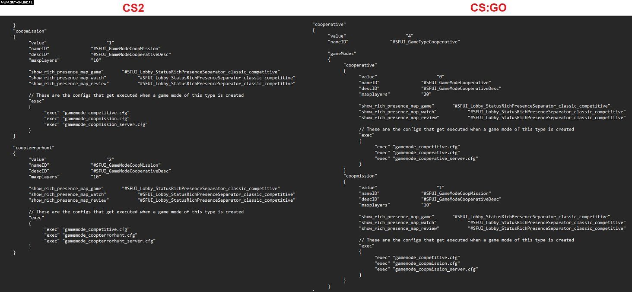Click the "gameModes" key
This screenshot has height=292, width=632.
(x=343, y=53)
